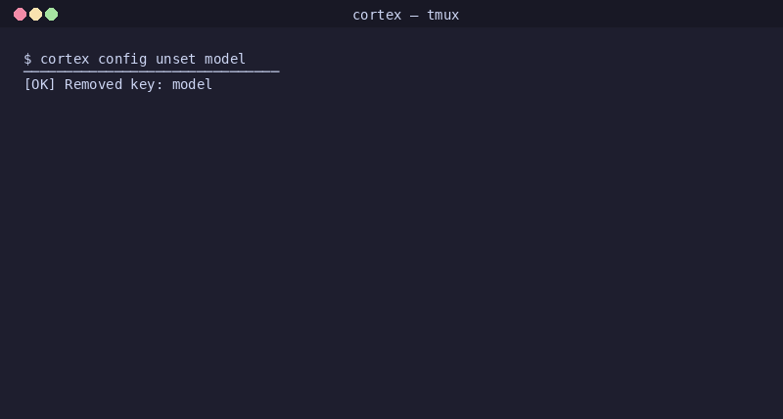Click the right end of the separator line
The width and height of the screenshot is (783, 419).
coord(277,71)
